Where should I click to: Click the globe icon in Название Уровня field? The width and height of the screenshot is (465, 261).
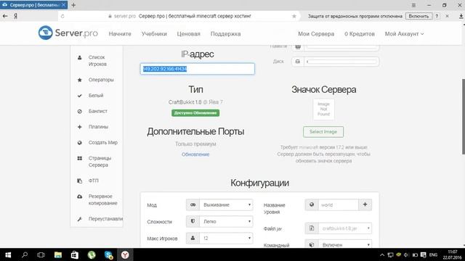[x=312, y=204]
